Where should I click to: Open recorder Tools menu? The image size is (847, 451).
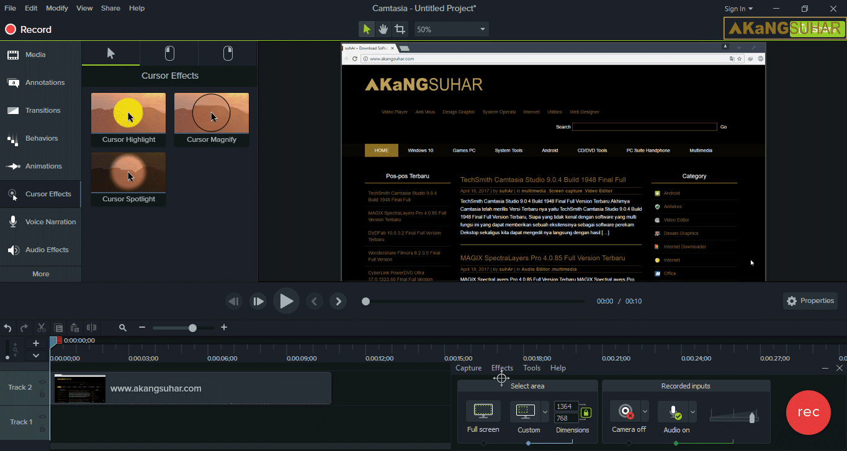532,368
